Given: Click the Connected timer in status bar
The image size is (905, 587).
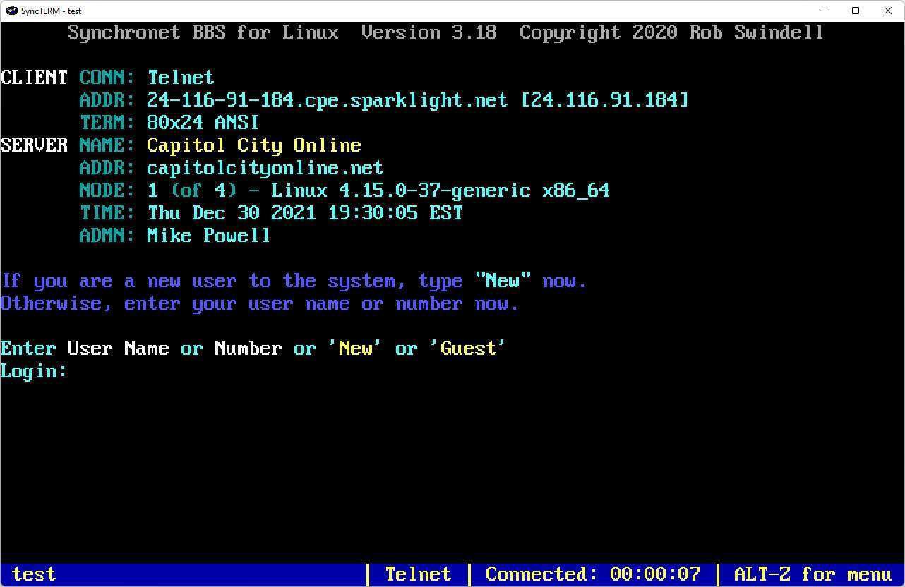Looking at the screenshot, I should click(593, 574).
